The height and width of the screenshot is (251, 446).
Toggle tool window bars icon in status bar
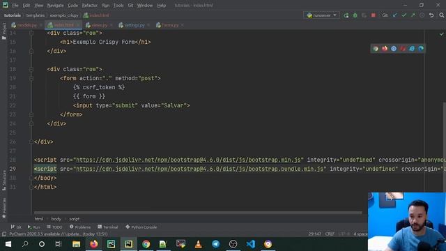tap(4, 234)
